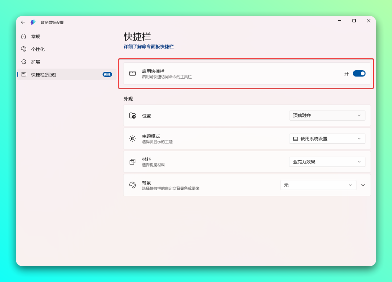Click the Command Palette lightning logo icon
The height and width of the screenshot is (282, 392).
tap(33, 22)
